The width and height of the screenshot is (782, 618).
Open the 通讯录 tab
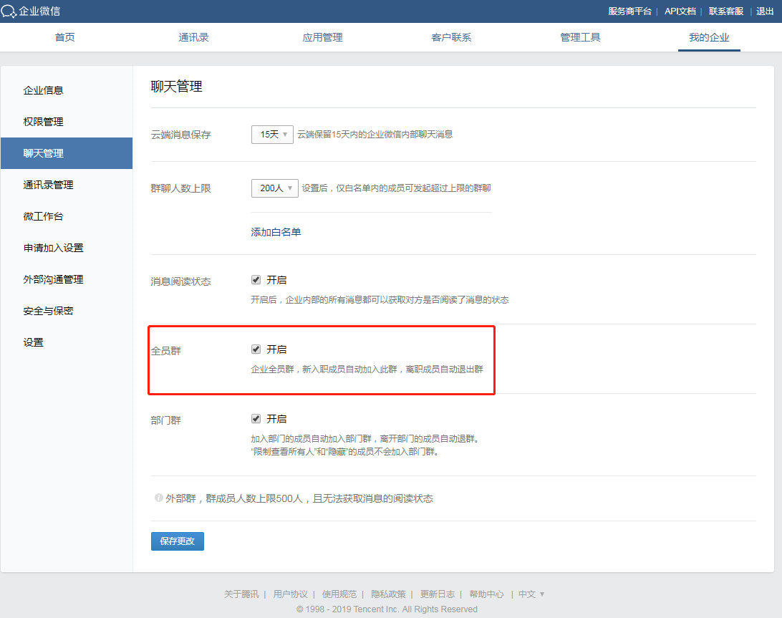(193, 37)
